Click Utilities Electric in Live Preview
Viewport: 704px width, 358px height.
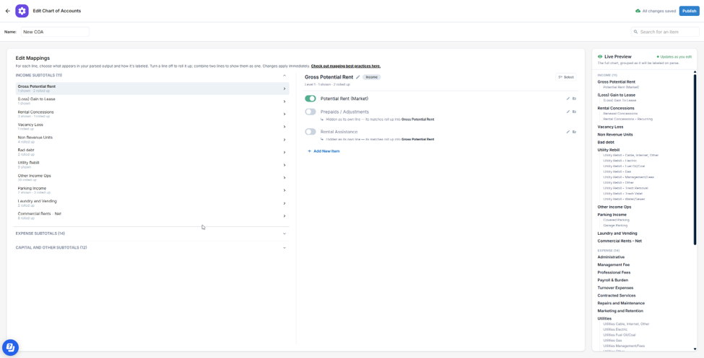(x=615, y=329)
